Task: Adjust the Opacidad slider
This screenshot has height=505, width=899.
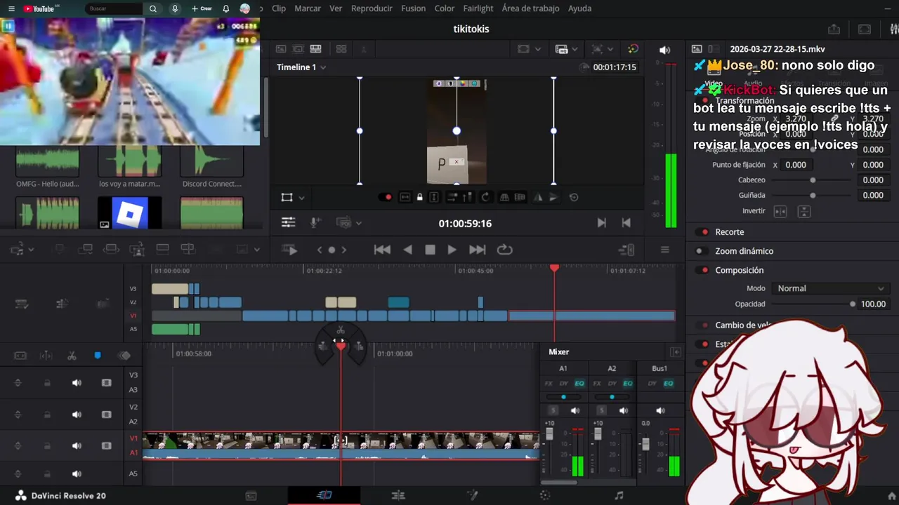Action: pos(815,304)
